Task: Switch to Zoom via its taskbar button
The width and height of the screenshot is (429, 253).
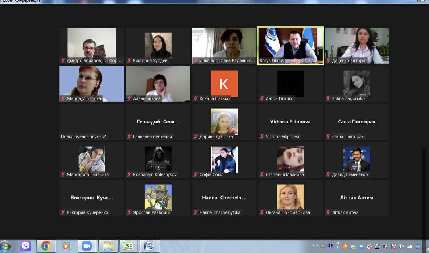Action: point(87,246)
